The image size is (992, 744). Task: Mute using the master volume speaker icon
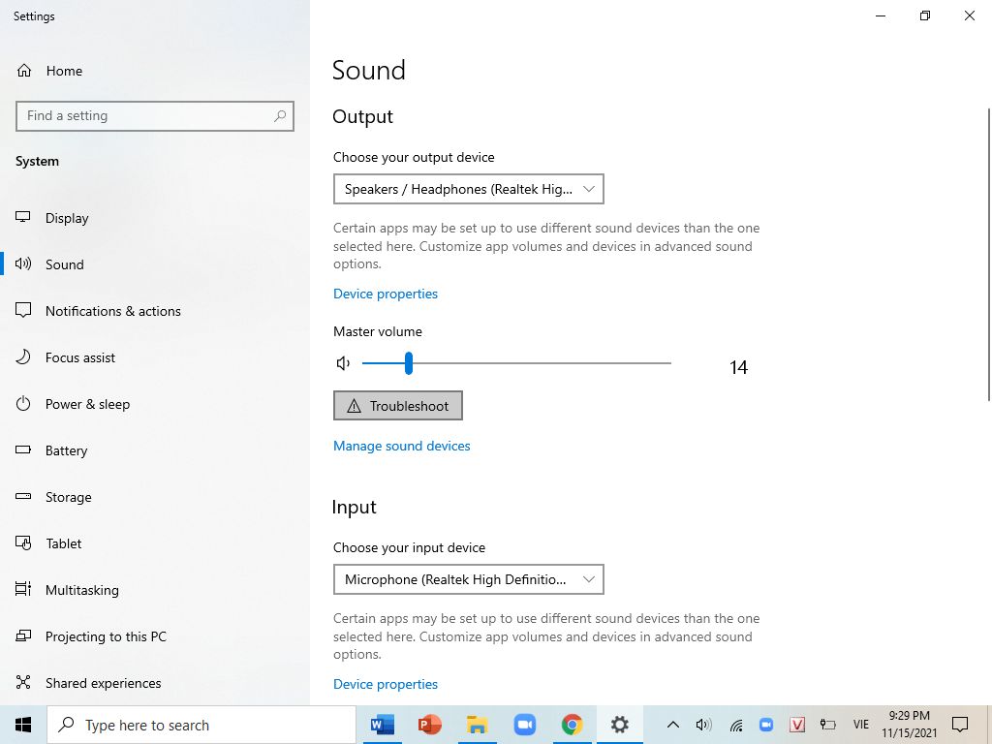[343, 363]
